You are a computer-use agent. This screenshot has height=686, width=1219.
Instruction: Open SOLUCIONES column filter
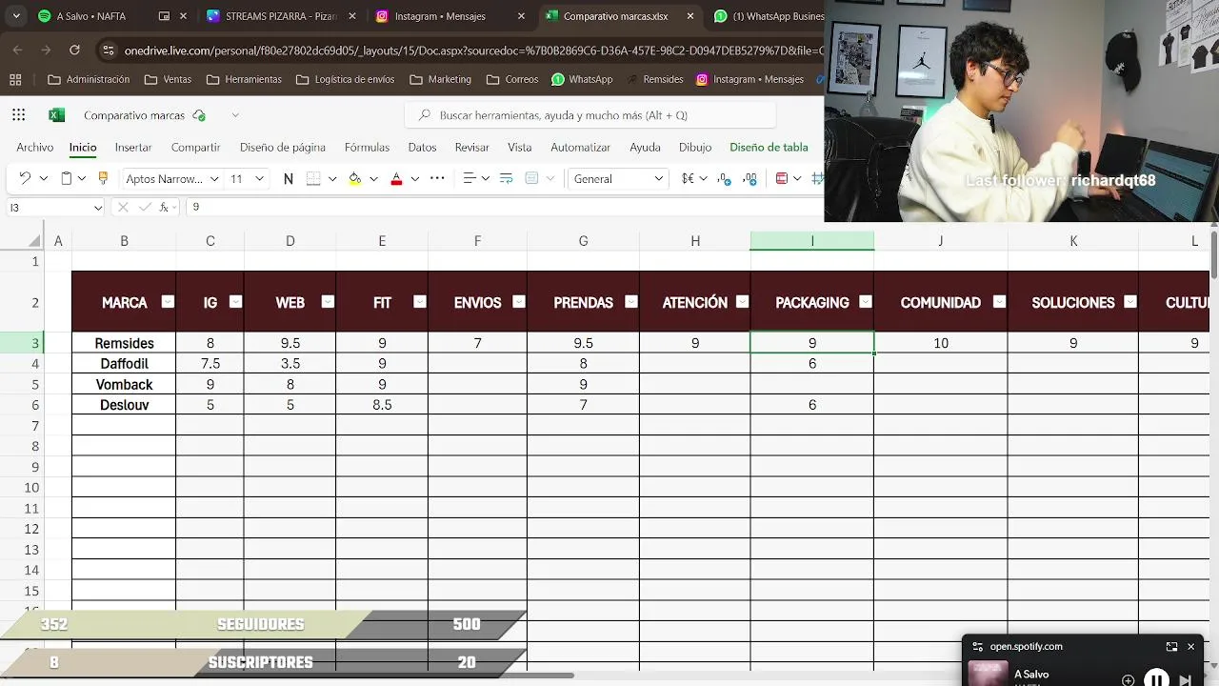point(1130,302)
